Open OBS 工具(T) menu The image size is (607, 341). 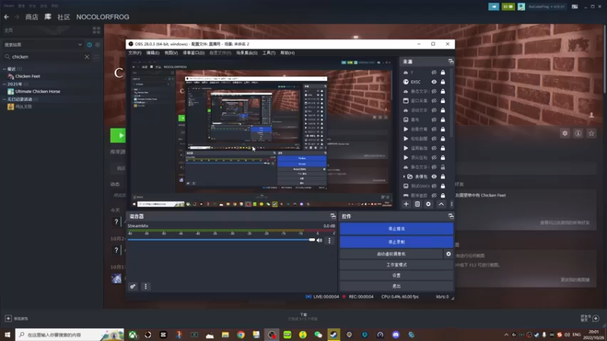[269, 53]
